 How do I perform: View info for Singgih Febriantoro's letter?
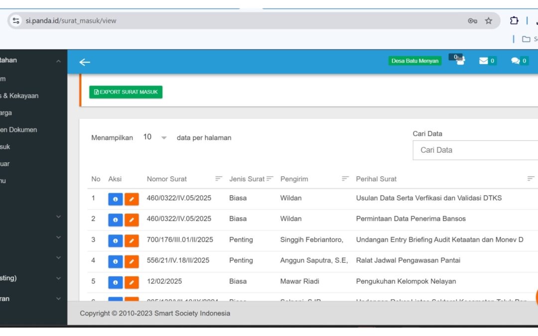pos(115,240)
